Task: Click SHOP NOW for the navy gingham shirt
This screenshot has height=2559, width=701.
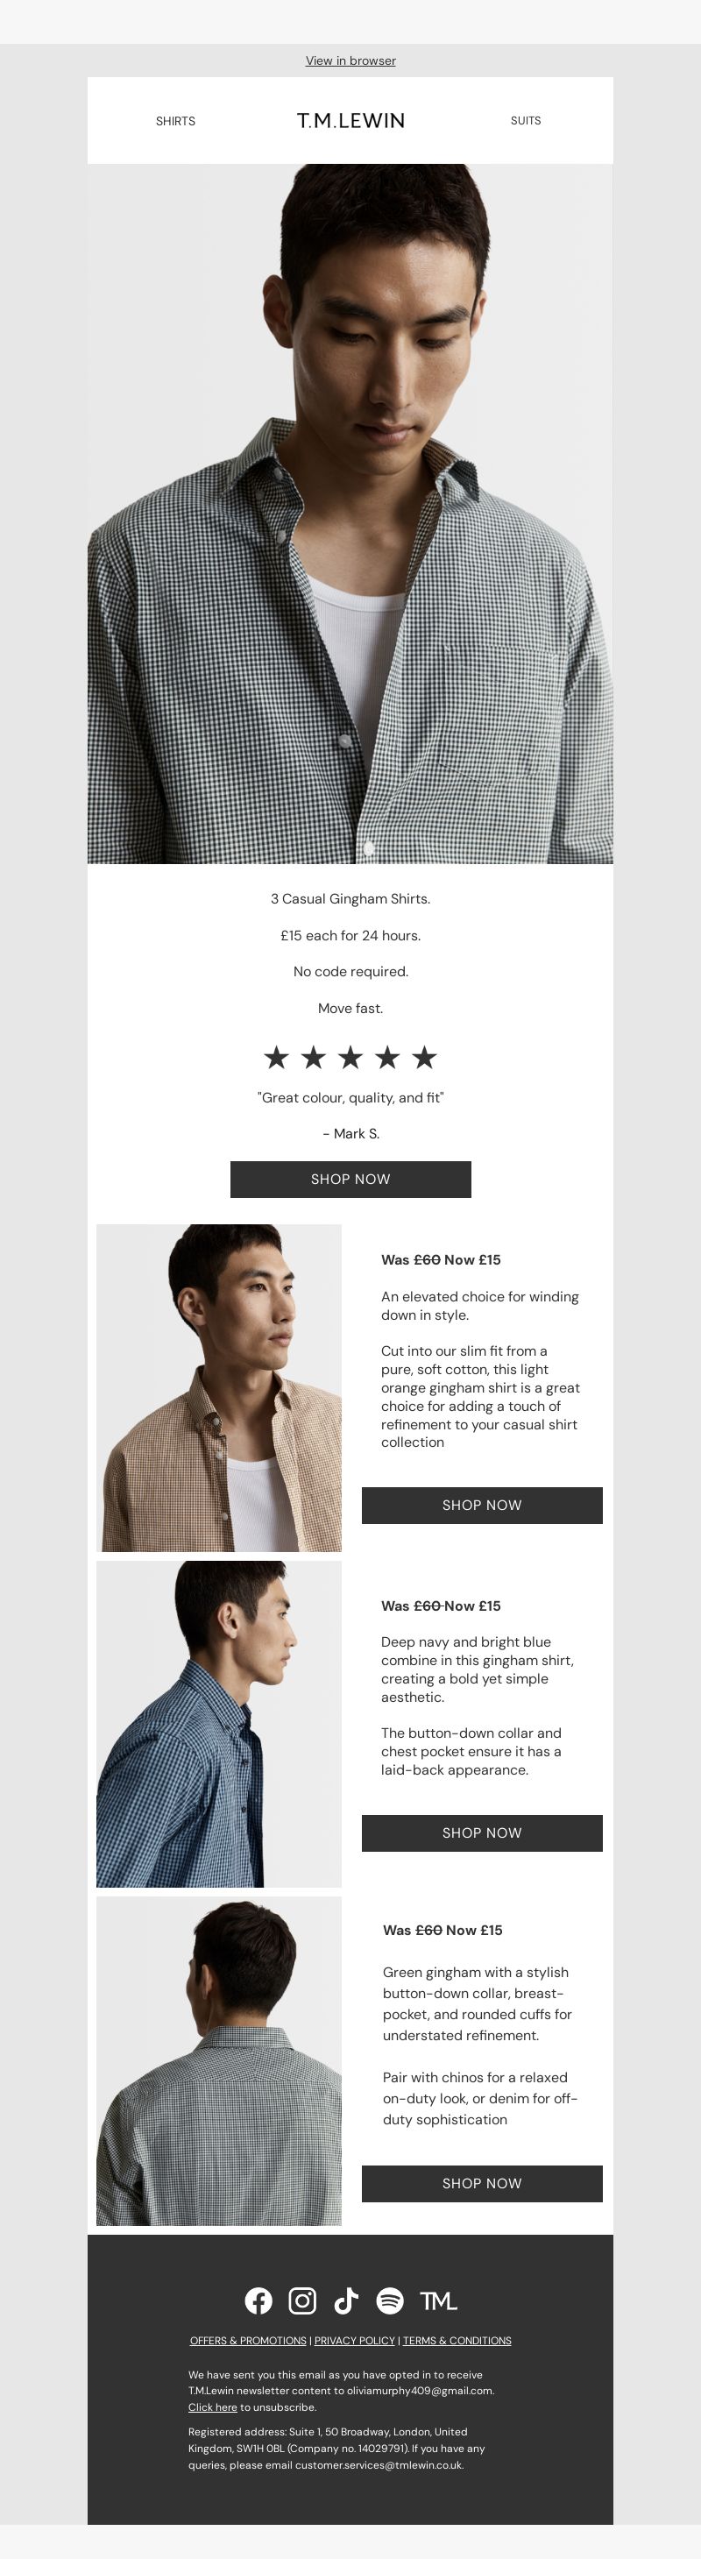Action: click(482, 1832)
